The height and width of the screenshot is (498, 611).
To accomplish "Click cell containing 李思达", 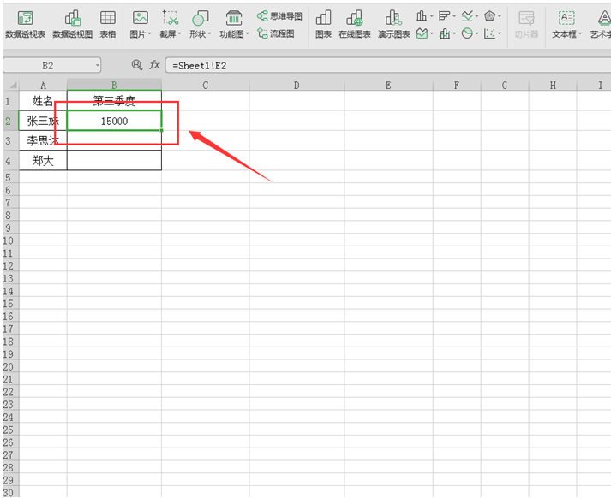I will pos(43,140).
